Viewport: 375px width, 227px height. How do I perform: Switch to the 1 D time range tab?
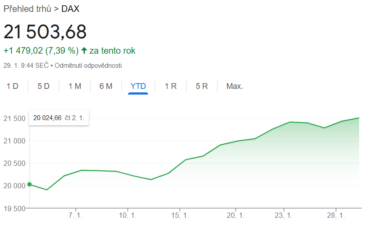point(12,86)
